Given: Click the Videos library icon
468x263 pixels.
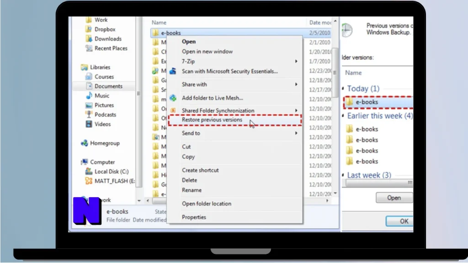Looking at the screenshot, I should [89, 124].
